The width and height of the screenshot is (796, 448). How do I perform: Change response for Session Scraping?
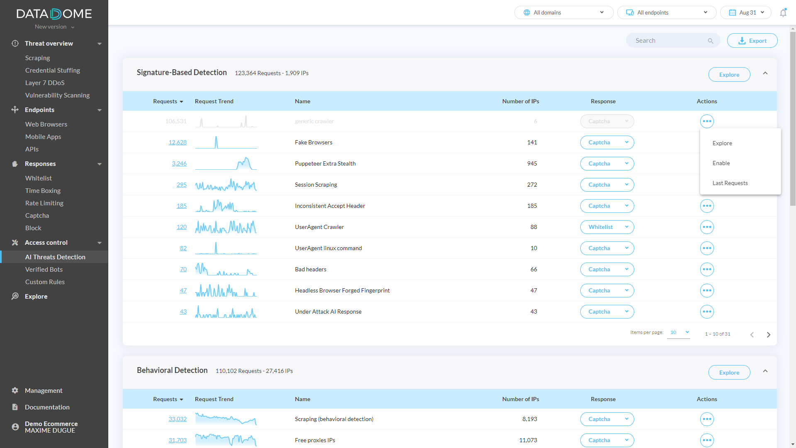point(607,185)
